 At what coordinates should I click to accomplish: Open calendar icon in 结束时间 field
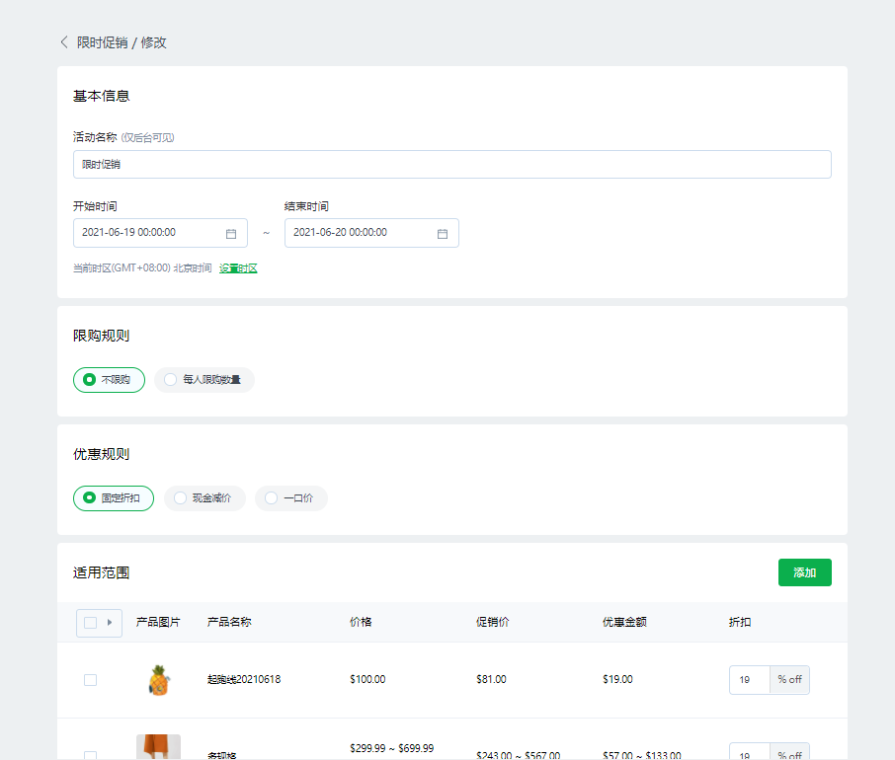point(443,234)
